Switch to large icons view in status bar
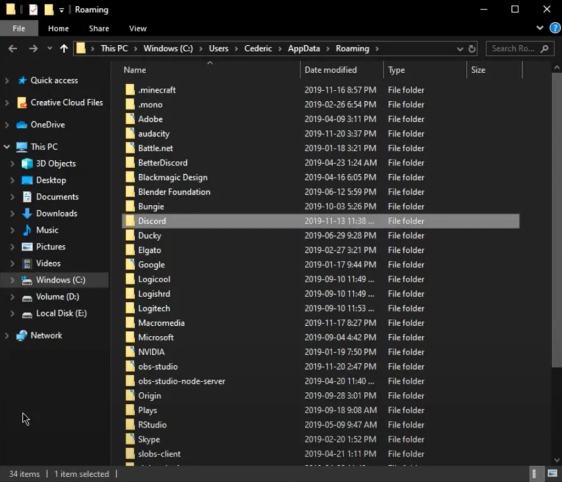This screenshot has width=562, height=482. [553, 474]
